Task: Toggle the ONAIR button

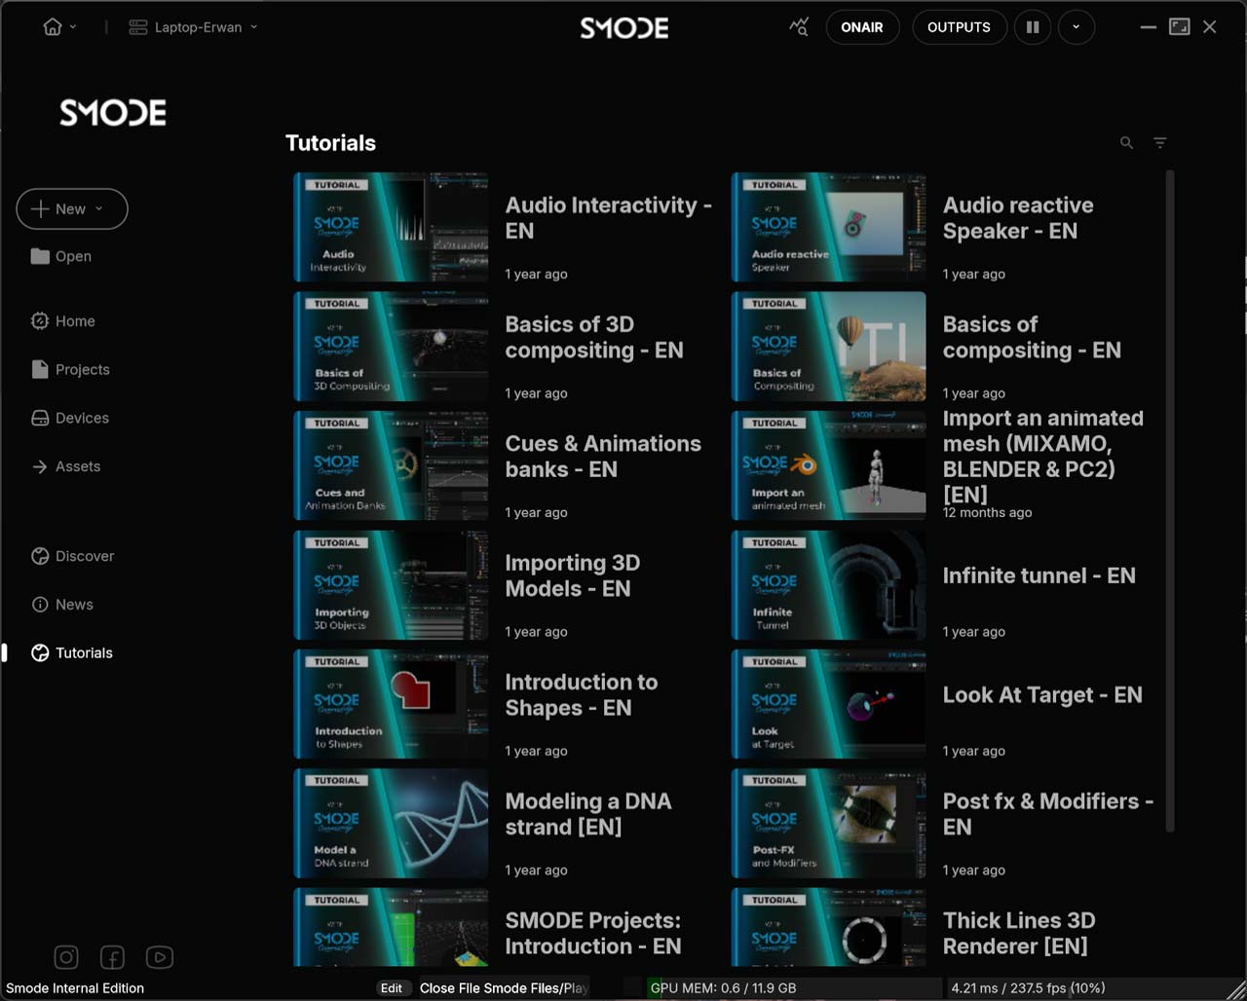Action: click(x=862, y=27)
